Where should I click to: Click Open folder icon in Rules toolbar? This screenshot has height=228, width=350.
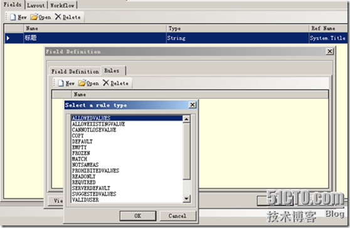tap(82, 83)
